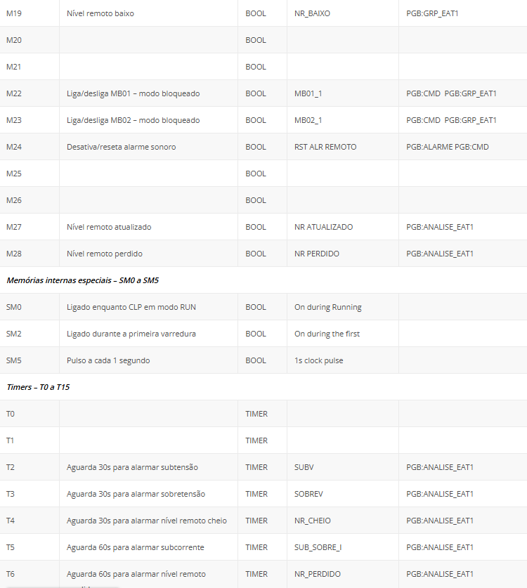Select the NR_BAIXO tag cell

tap(312, 13)
